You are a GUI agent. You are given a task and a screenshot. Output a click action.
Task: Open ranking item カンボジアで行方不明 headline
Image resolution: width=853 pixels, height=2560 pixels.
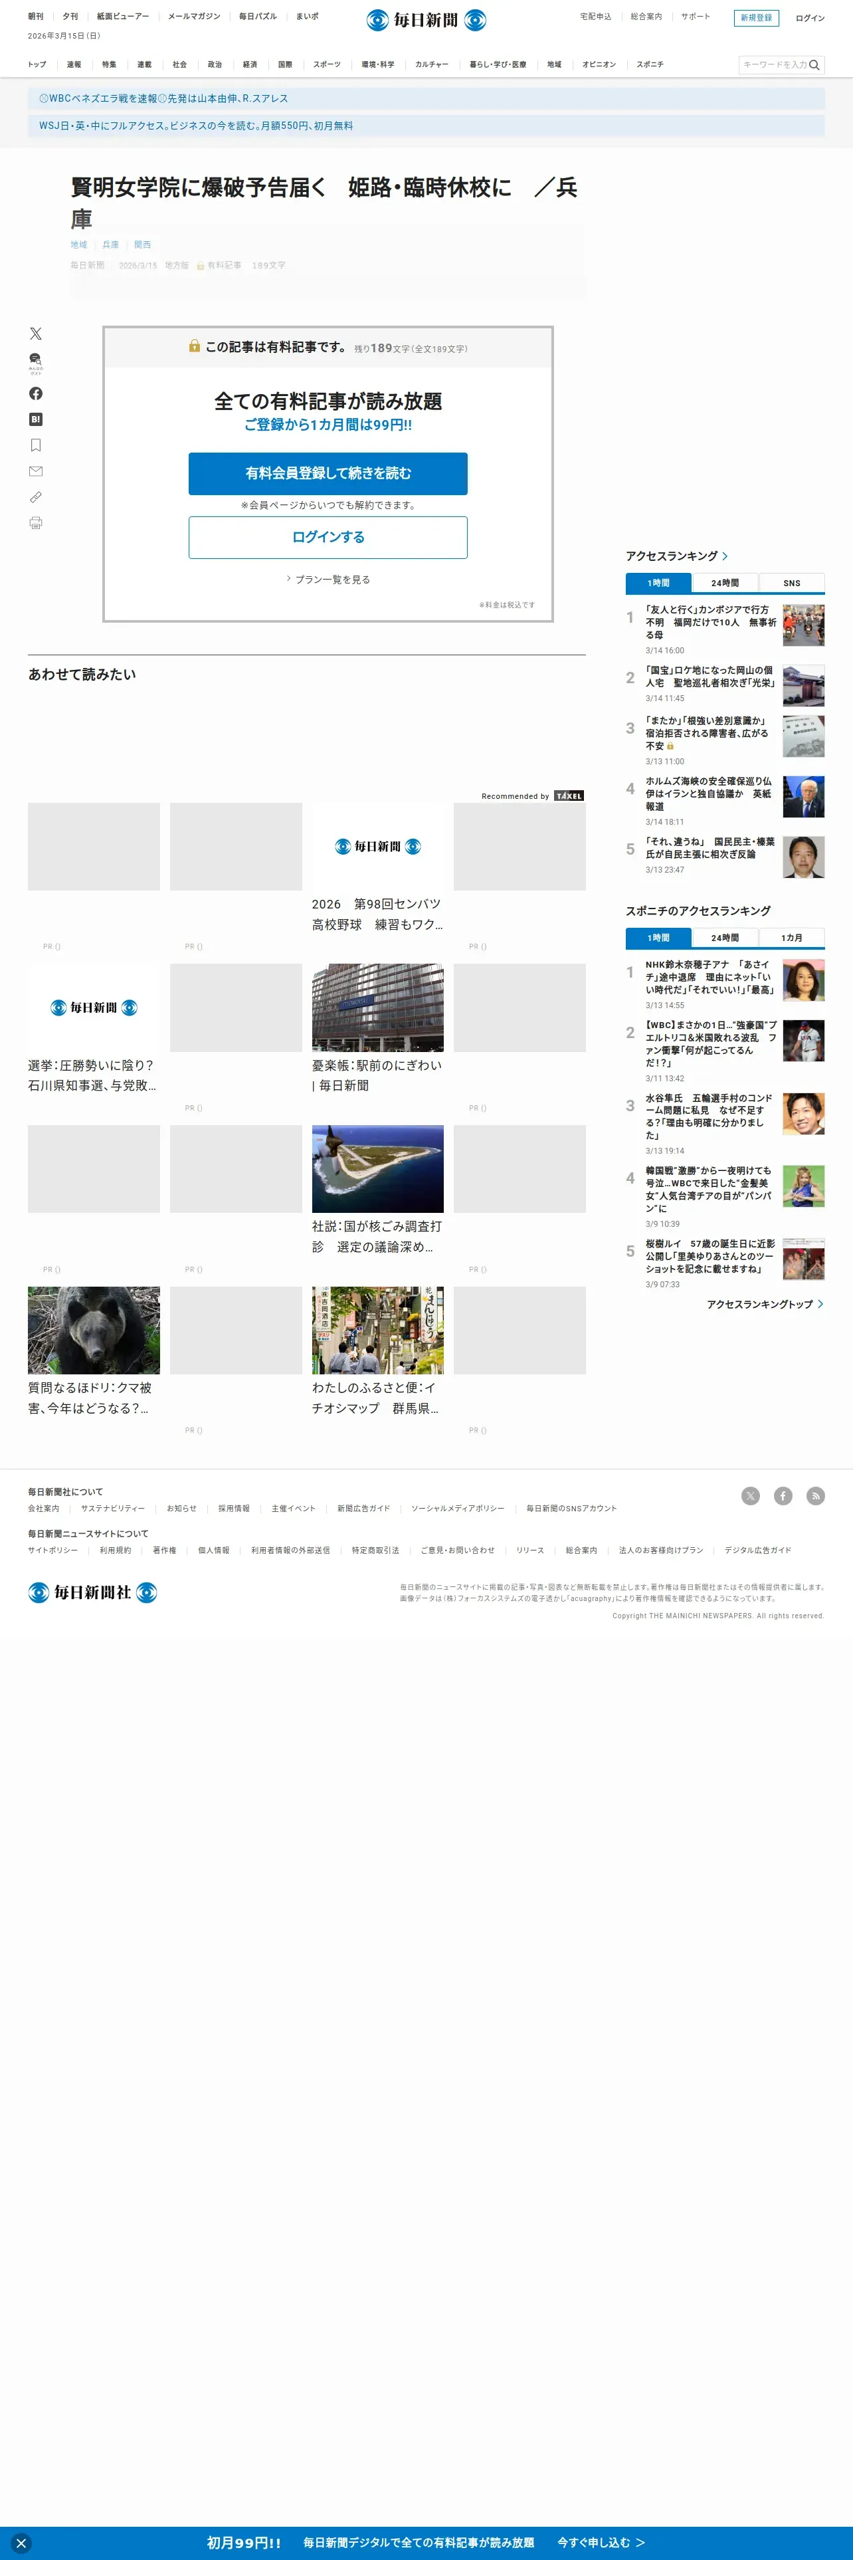pyautogui.click(x=710, y=622)
